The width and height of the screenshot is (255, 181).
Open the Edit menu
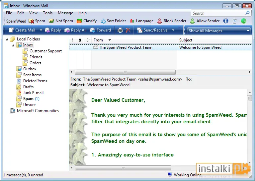click(21, 13)
